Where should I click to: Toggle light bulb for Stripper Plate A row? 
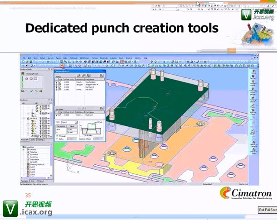(57, 85)
